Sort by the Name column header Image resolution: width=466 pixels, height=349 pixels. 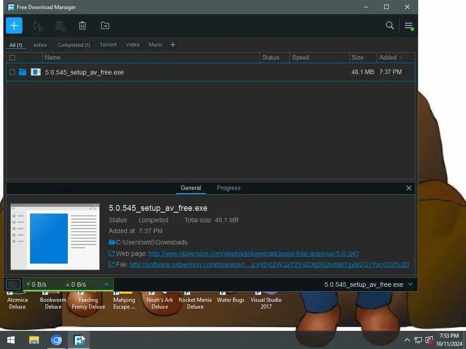[151, 58]
